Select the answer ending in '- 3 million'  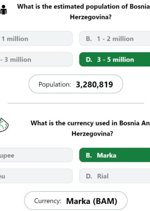click(x=36, y=59)
